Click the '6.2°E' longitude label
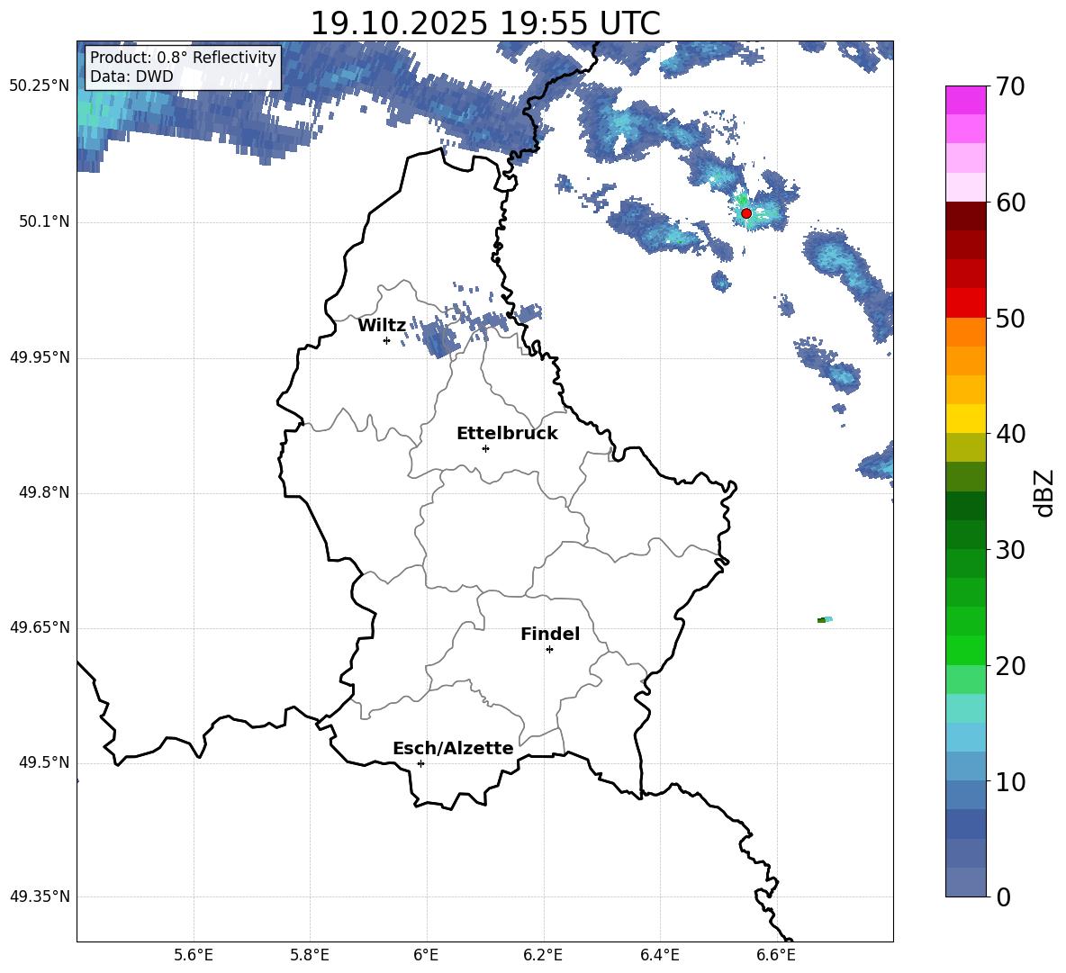Viewport: 1066px width, 973px height. coord(543,955)
